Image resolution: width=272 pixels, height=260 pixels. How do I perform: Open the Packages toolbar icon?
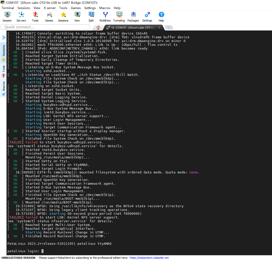pos(133,17)
